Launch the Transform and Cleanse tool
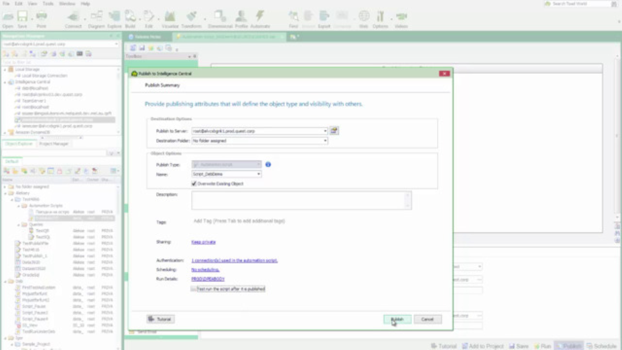This screenshot has width=622, height=350. coord(191,17)
